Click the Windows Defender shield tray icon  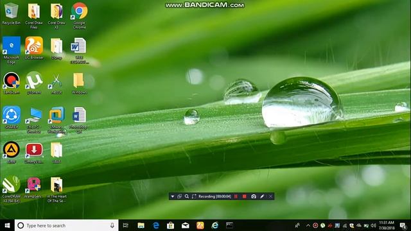point(351,225)
